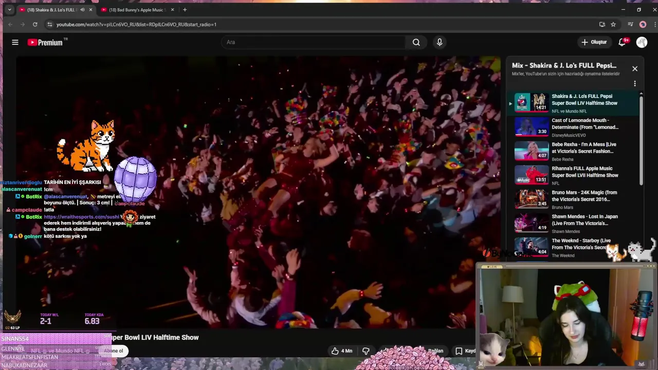Close the Bad Bunny tab
Screen dimensions: 658x370
pos(172,10)
